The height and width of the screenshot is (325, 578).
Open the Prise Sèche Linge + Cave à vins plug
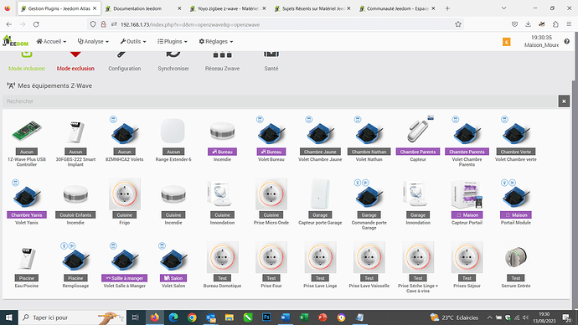click(418, 268)
